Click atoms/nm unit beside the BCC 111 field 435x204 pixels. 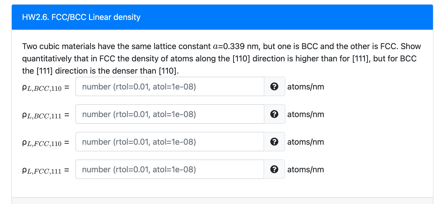click(x=306, y=114)
